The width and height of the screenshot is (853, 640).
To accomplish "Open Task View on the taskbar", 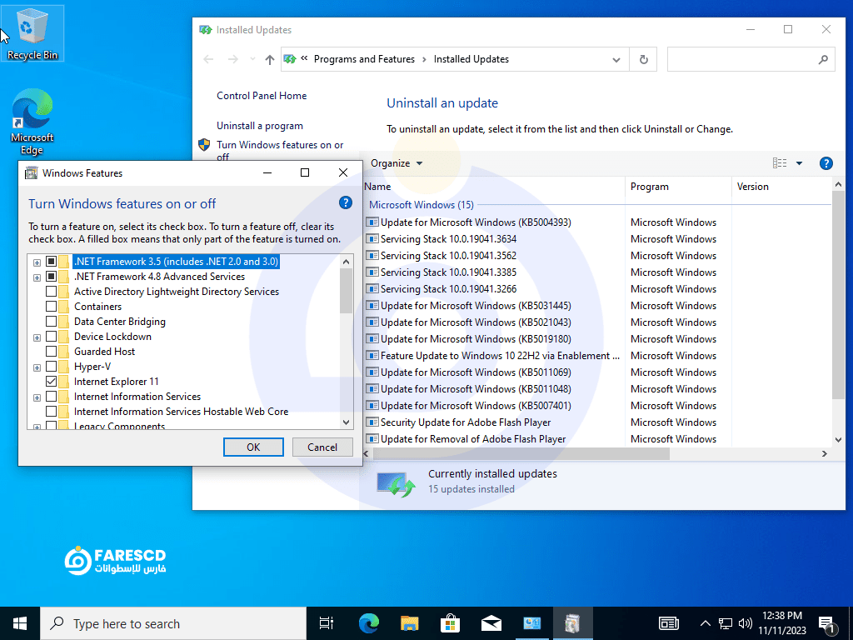I will click(x=327, y=623).
